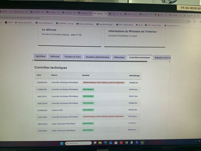
Task: Close the CHARTRES browser tab
Action: pos(42,12)
